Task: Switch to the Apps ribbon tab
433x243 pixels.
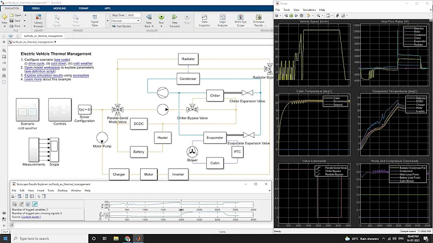Action: pos(108,8)
